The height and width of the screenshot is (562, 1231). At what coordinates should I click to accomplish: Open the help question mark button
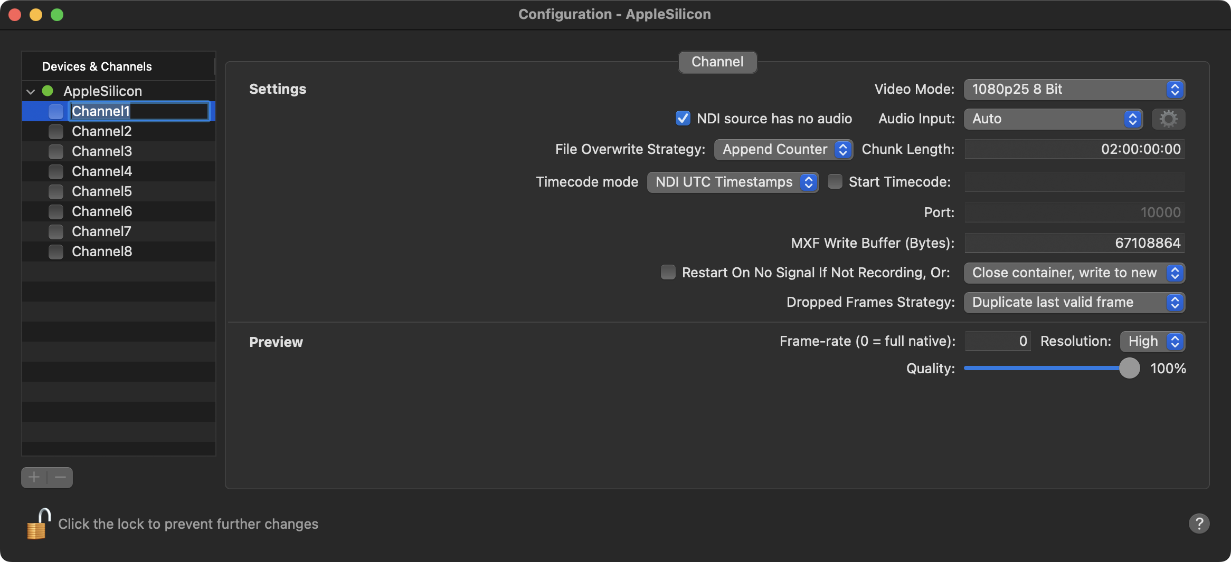point(1199,524)
